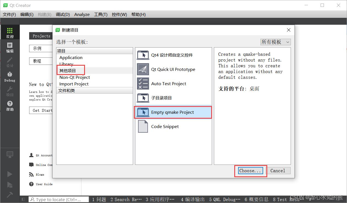Viewport: 347px width, 203px height.
Task: Close the 新建项目 dialog
Action: click(288, 30)
